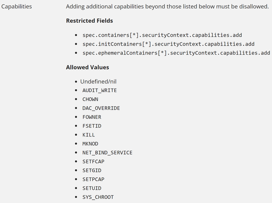
Task: Click the Allowed Values heading
Action: pos(87,67)
